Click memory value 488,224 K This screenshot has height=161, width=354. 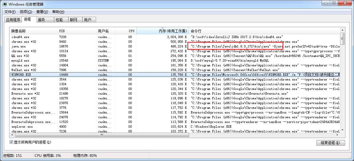(x=178, y=46)
